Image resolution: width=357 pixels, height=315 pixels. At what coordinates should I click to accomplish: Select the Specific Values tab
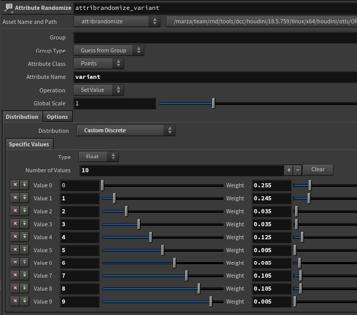point(29,144)
